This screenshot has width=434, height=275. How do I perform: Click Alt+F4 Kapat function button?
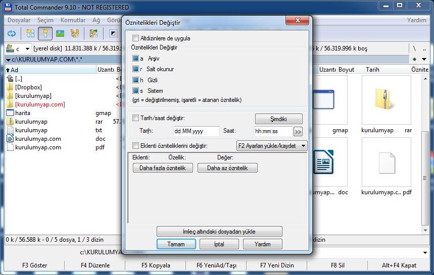pyautogui.click(x=399, y=265)
